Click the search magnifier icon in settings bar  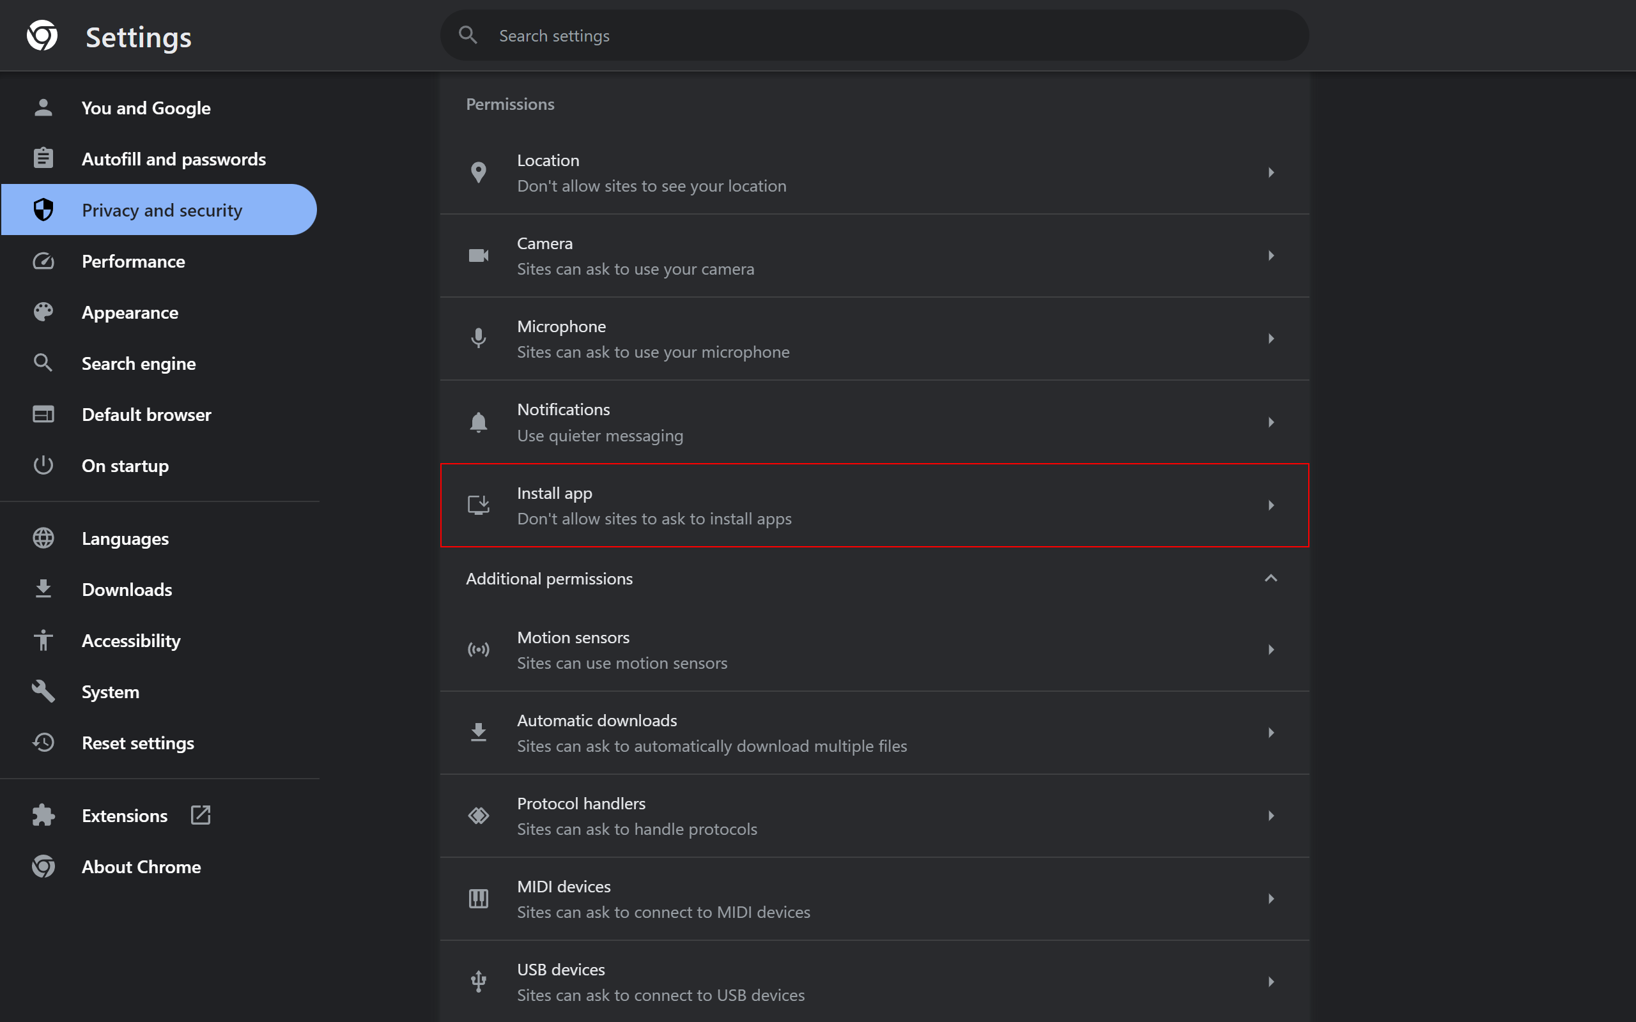coord(468,35)
